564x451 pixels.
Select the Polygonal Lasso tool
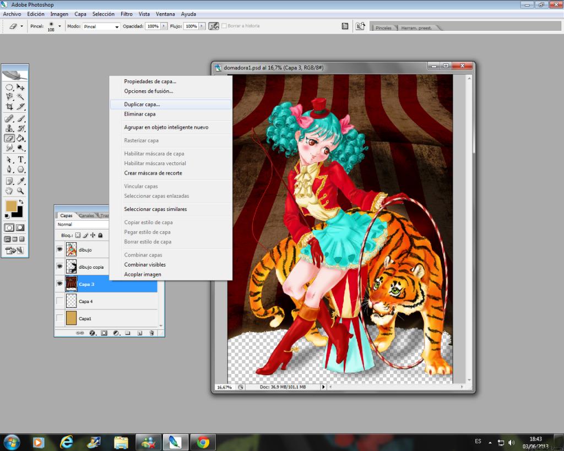pos(9,97)
